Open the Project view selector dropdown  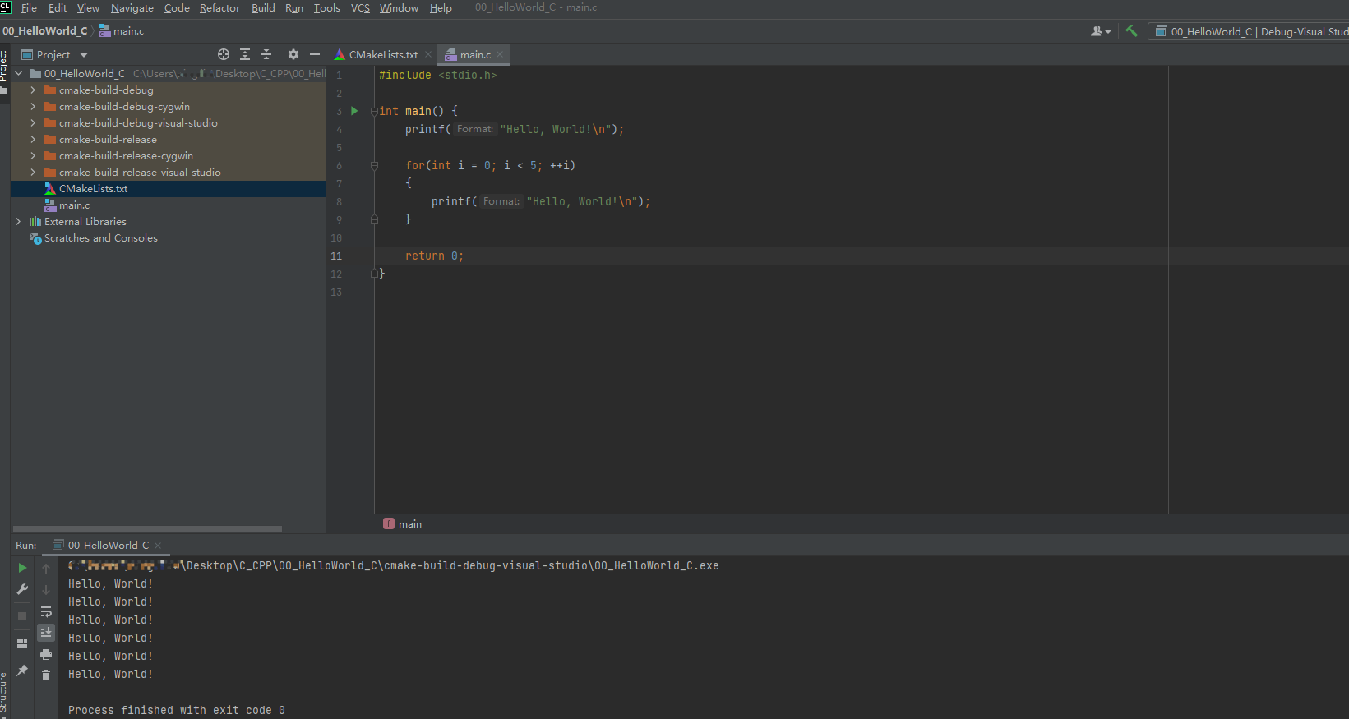point(54,54)
